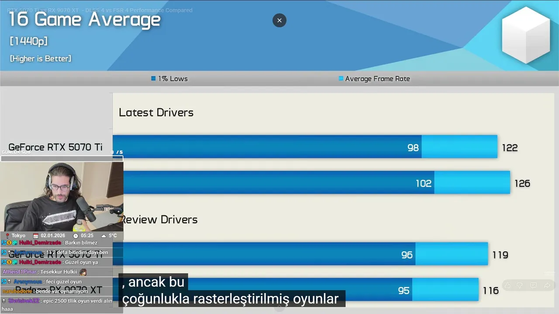Click the share arrow icon

tap(547, 285)
